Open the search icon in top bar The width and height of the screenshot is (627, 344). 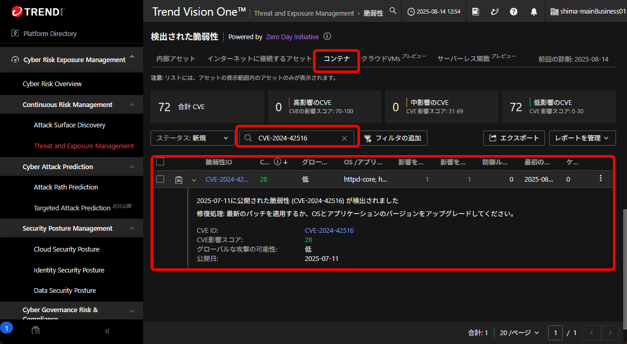pos(393,10)
